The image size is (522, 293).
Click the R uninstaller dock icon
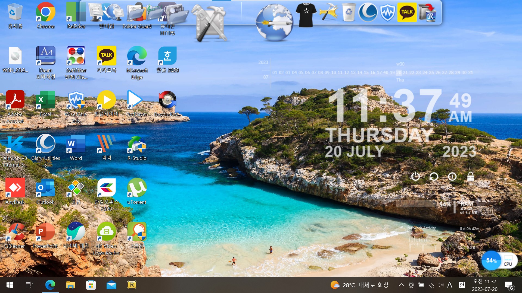pyautogui.click(x=427, y=12)
